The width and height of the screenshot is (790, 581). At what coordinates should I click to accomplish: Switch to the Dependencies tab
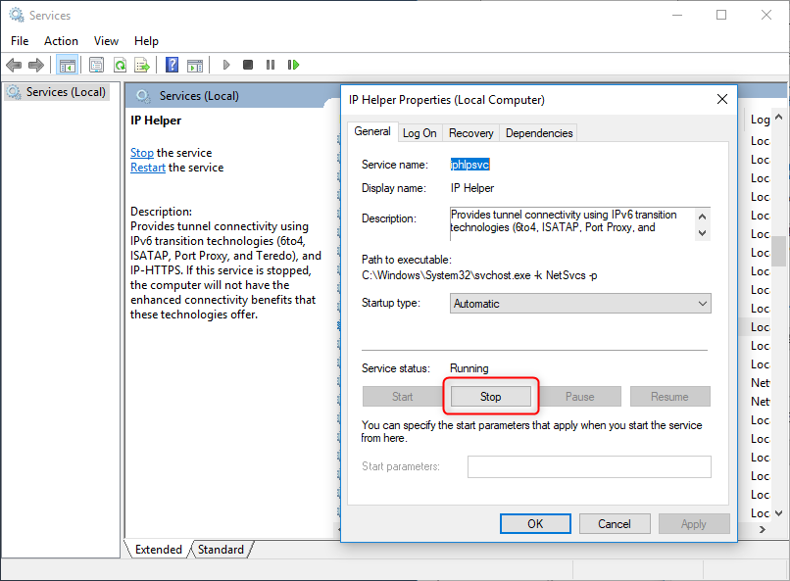(539, 133)
